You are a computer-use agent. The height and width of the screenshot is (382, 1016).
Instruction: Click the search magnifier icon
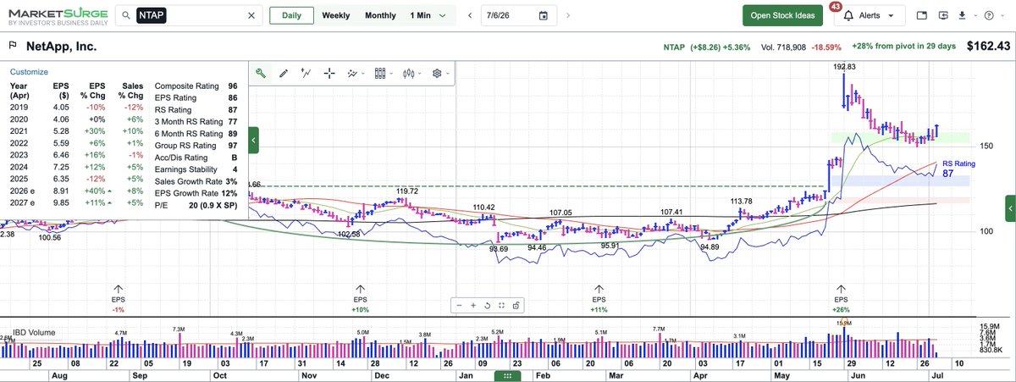pos(125,15)
